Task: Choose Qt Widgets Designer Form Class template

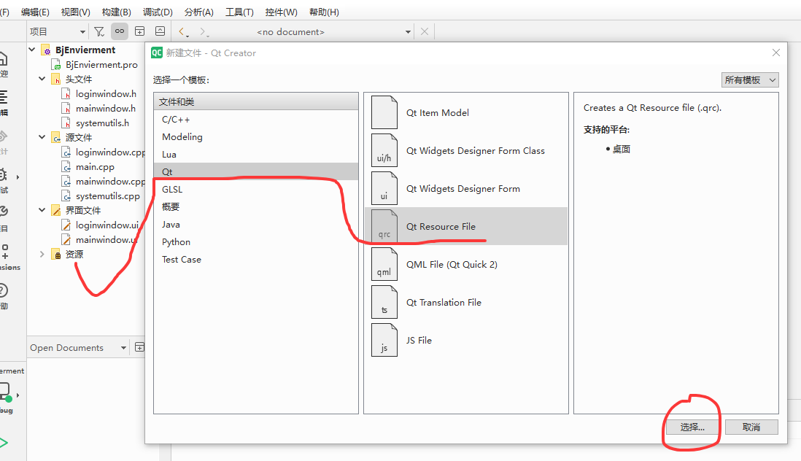Action: click(x=466, y=150)
